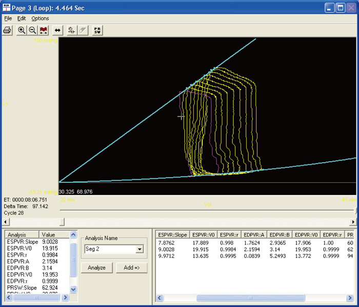Open the File menu
359x307 pixels.
point(8,18)
